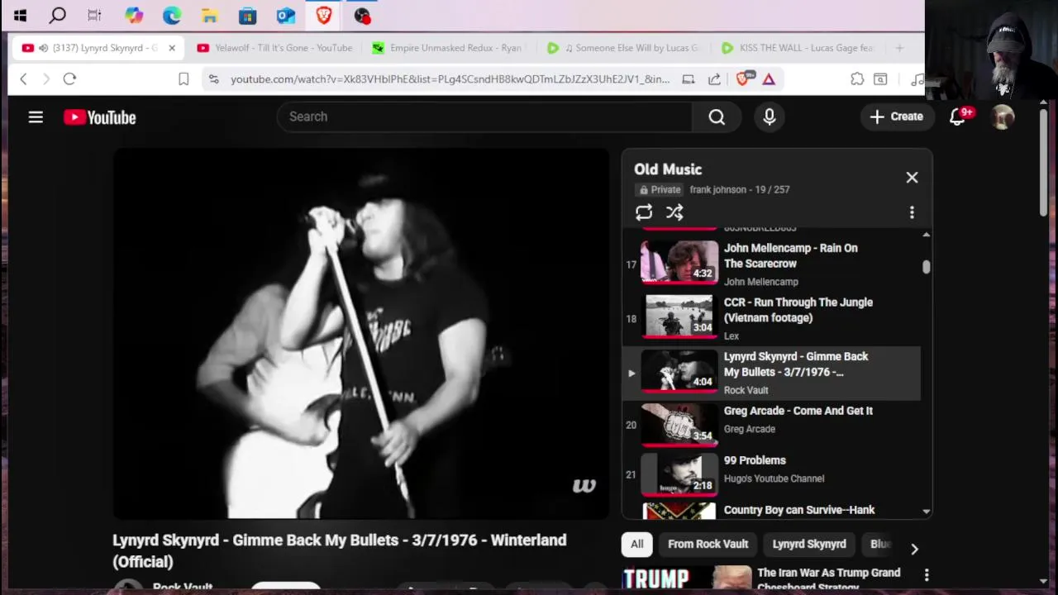Launch Copilot from the taskbar

[133, 15]
